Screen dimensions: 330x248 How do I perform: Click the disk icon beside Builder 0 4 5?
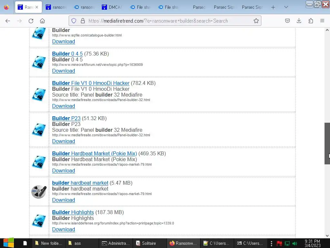39,62
